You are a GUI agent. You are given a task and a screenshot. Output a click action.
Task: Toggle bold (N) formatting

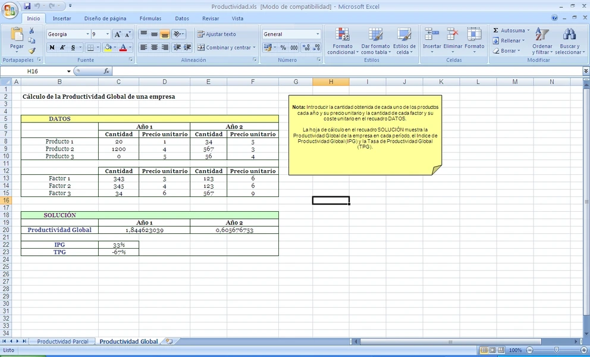pos(52,48)
